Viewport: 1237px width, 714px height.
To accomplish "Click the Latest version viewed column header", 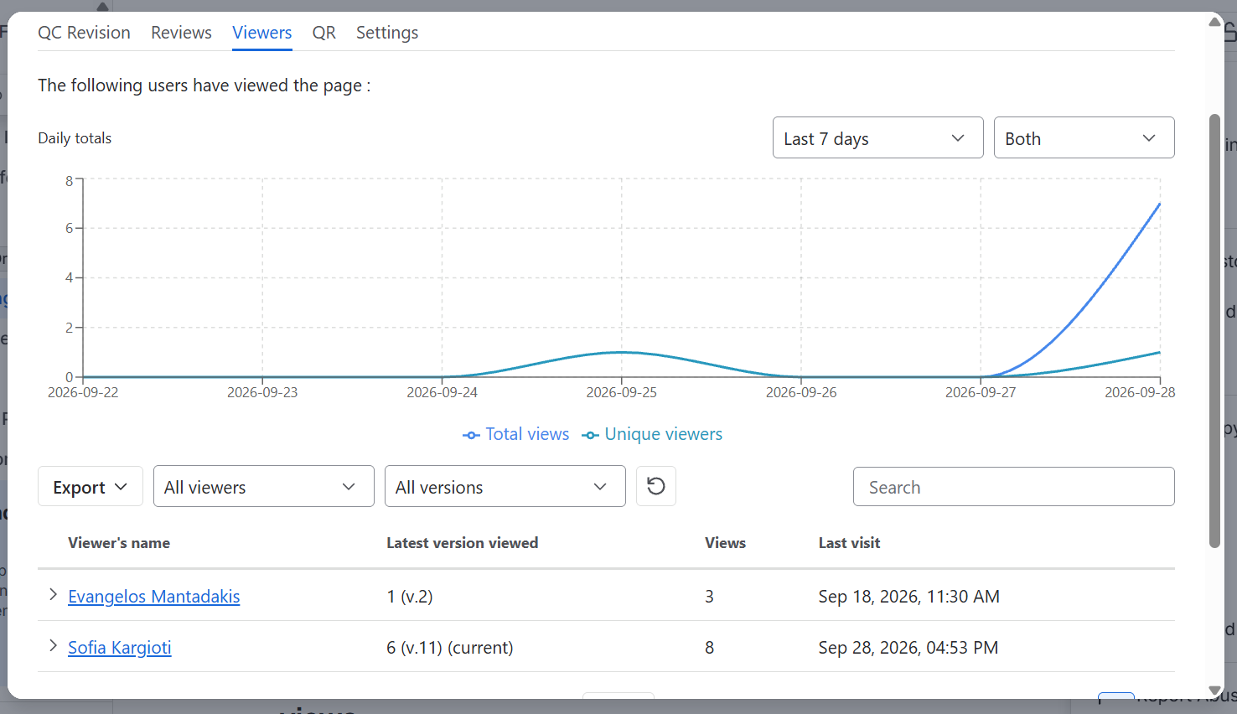I will pos(462,543).
